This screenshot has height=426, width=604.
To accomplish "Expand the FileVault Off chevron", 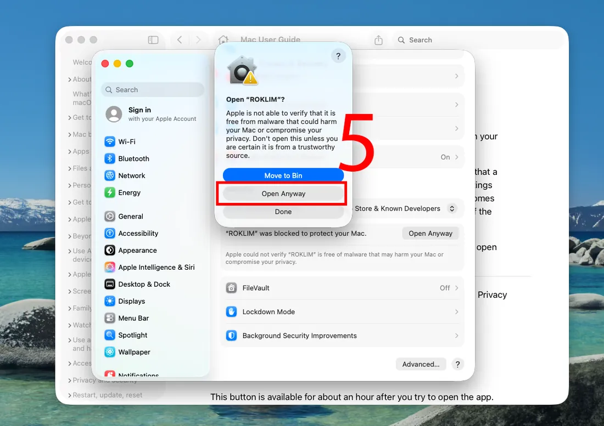I will [456, 288].
